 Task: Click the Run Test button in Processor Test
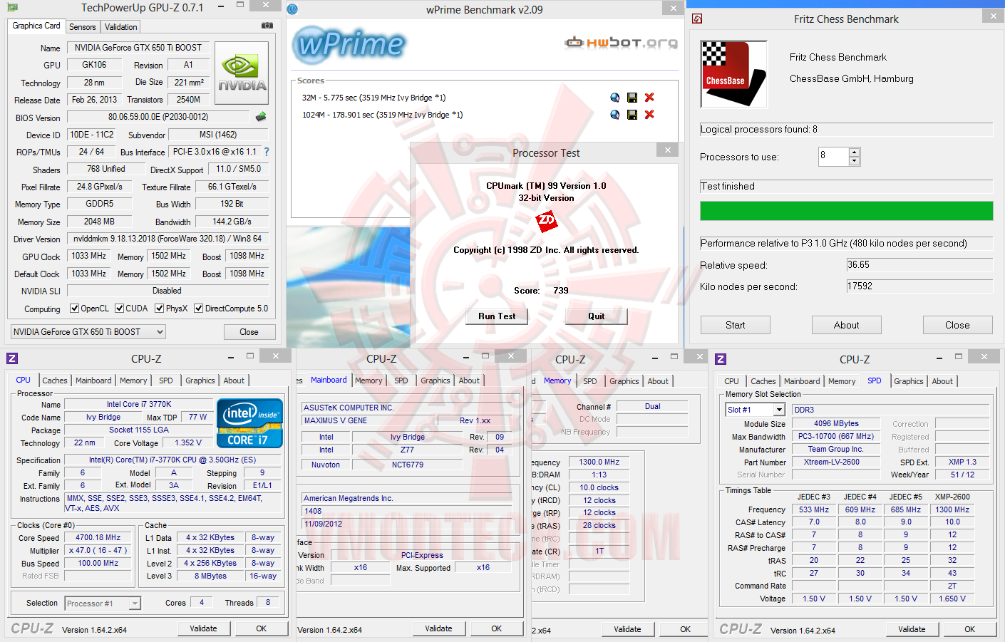tap(497, 316)
